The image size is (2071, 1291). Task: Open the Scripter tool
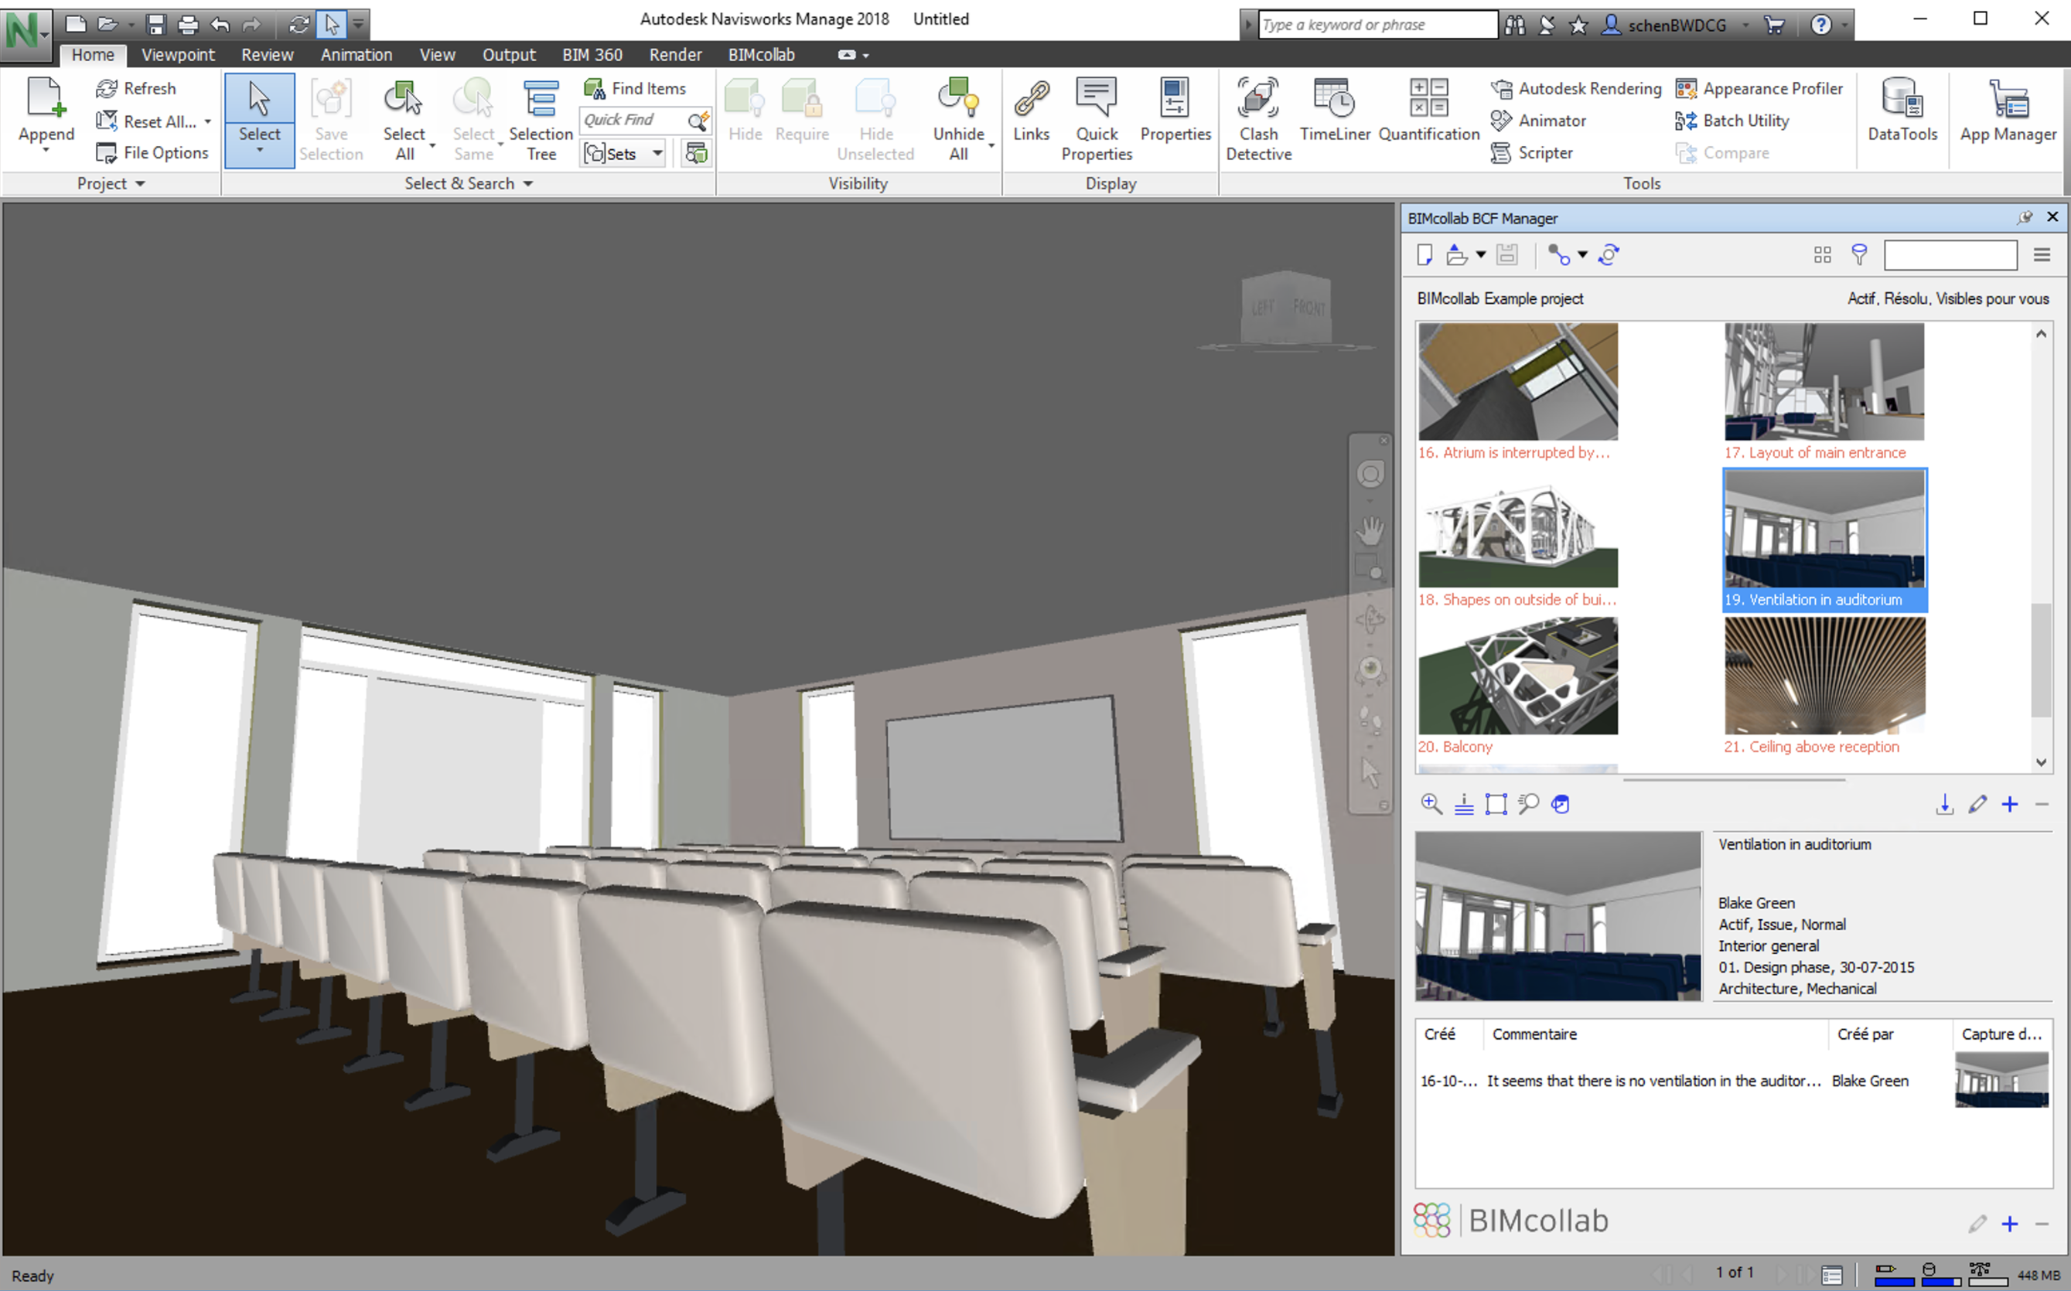[x=1532, y=153]
